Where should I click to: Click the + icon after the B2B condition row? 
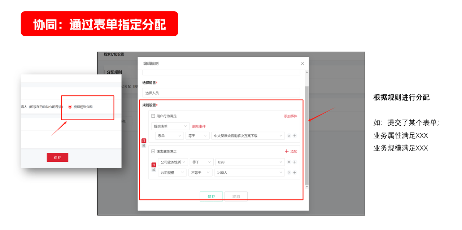295,162
